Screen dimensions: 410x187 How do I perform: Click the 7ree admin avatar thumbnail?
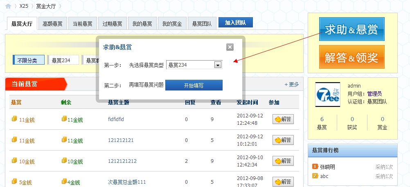(x=328, y=94)
